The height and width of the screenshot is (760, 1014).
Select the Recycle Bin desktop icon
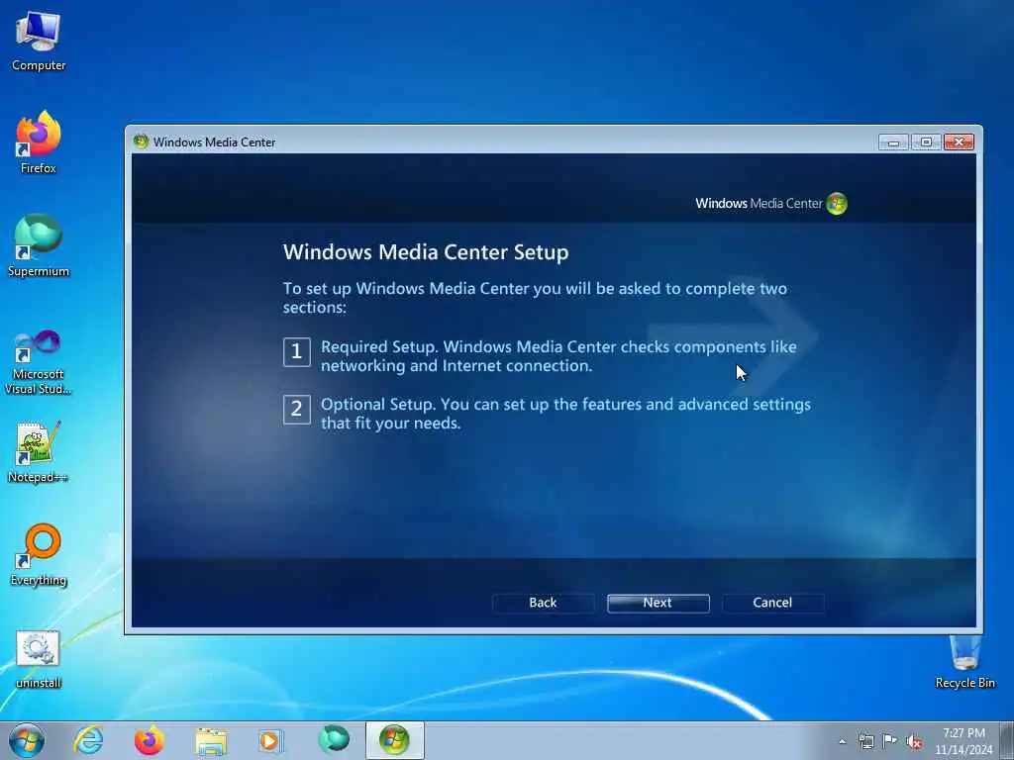coord(964,660)
